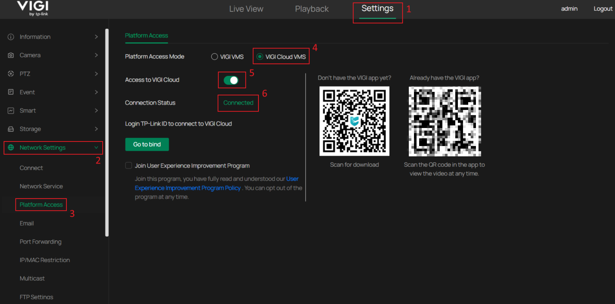Expand the Event menu chevron
615x304 pixels.
point(96,92)
